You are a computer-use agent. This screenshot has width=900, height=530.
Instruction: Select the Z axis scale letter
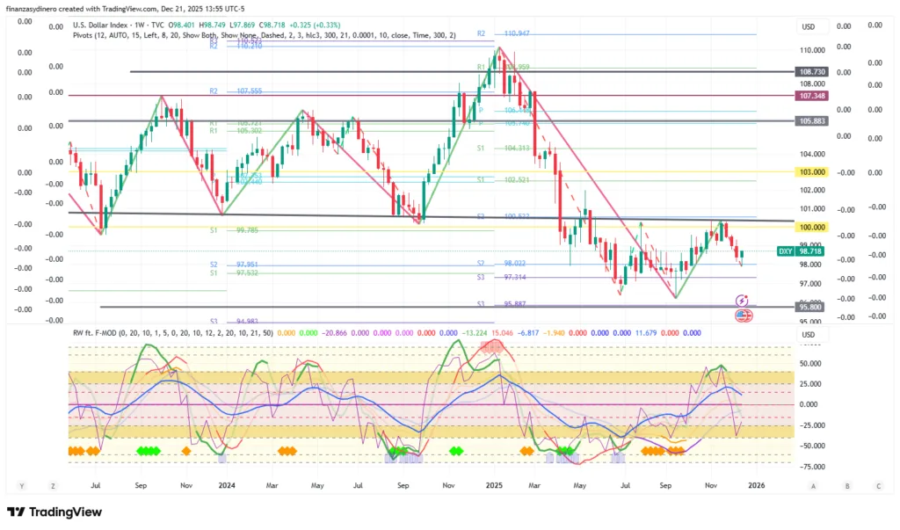(x=54, y=485)
